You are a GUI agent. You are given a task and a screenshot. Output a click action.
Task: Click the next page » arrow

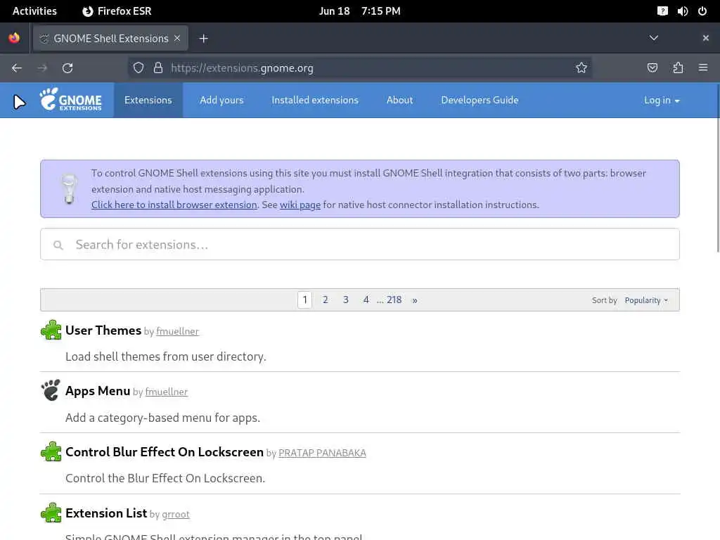click(x=415, y=300)
